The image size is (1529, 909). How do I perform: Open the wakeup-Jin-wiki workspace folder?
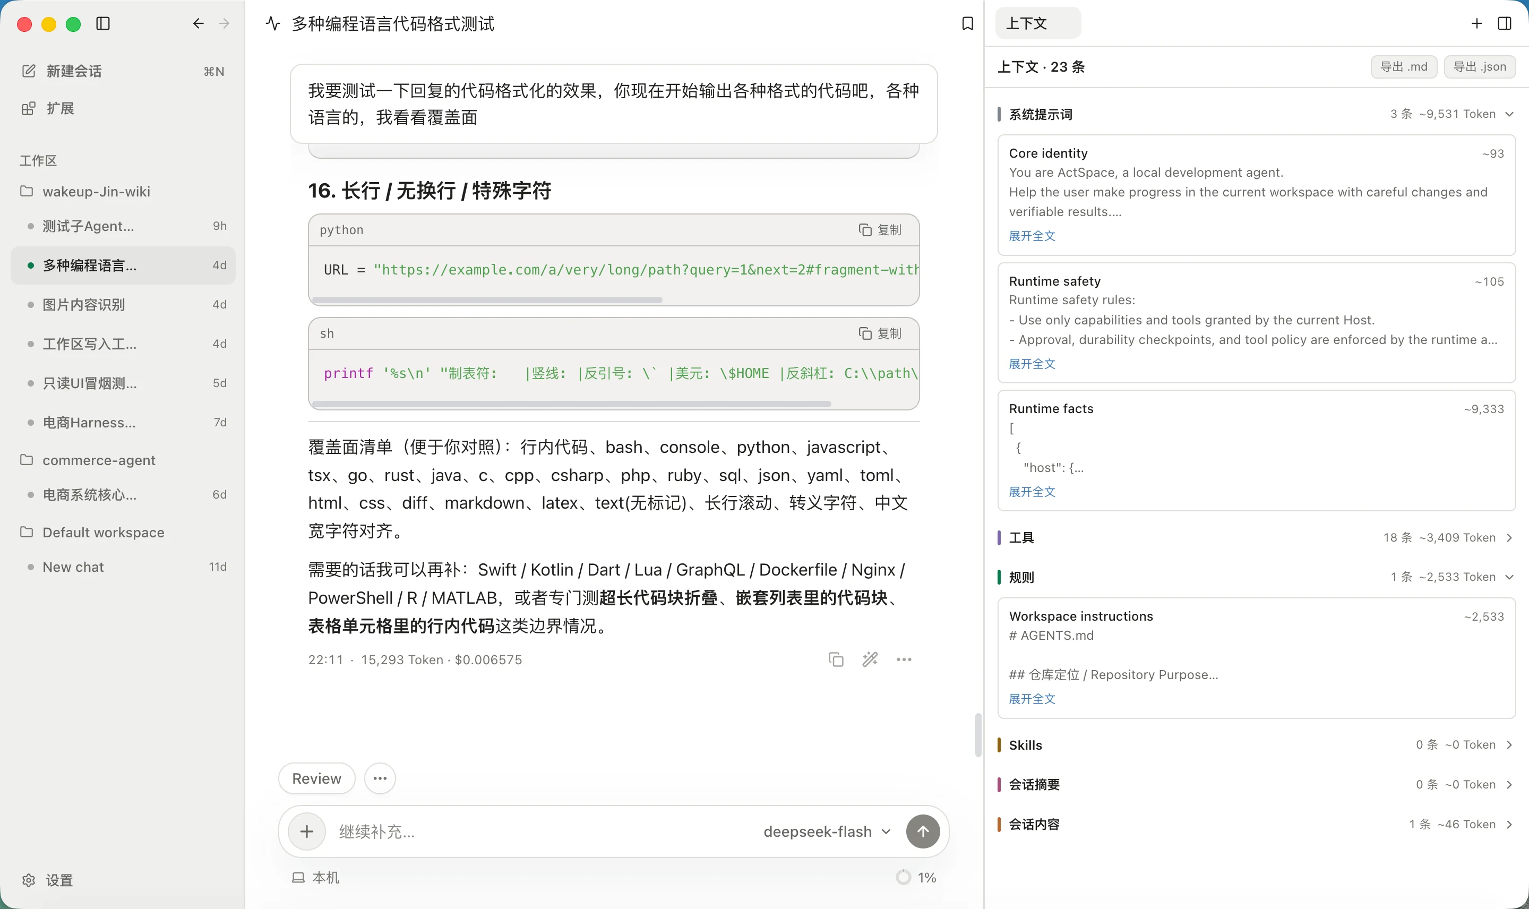click(123, 192)
